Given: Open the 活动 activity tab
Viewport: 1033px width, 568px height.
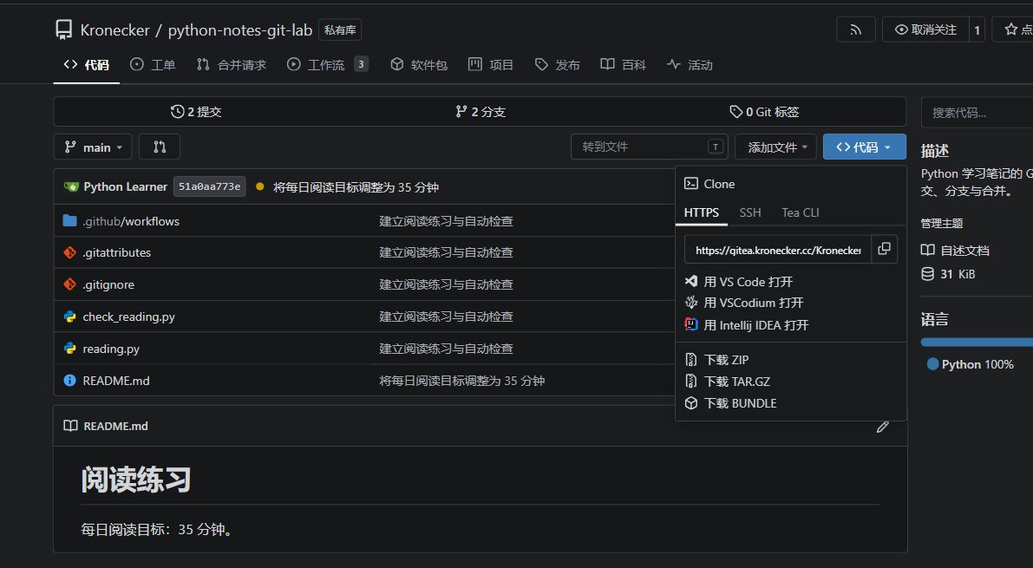Looking at the screenshot, I should point(690,64).
